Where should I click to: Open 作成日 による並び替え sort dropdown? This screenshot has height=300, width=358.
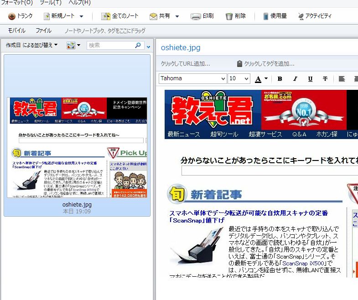(x=31, y=45)
